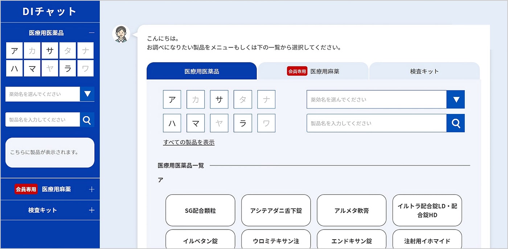Click the operator avatar icon
Screen dimensions: 508x249
click(x=121, y=34)
